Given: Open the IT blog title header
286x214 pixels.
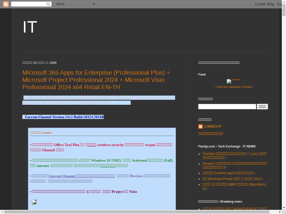Looking at the screenshot, I should [x=30, y=27].
